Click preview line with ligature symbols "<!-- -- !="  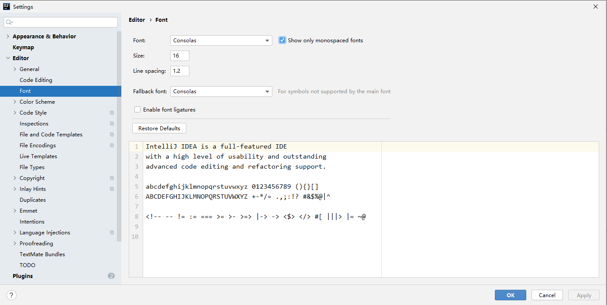(256, 217)
